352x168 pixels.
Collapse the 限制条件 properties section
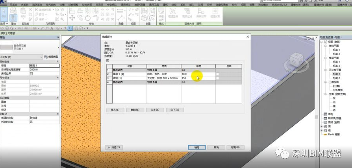point(58,61)
